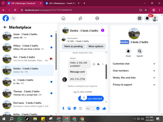Click the taskbar volume icon
Viewport: 163px width, 122px height.
(x=142, y=119)
